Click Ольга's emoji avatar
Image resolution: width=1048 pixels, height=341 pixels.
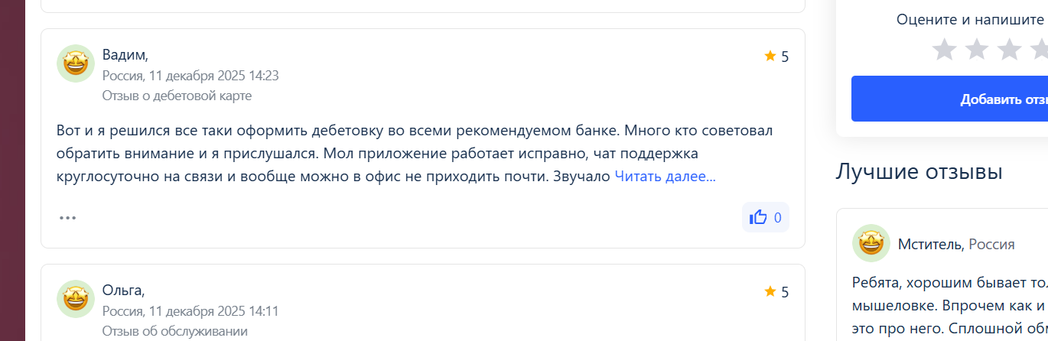75,299
